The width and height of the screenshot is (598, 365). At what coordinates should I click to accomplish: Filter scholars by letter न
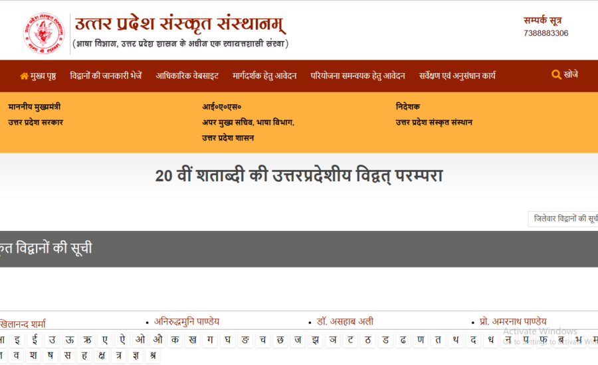pyautogui.click(x=508, y=340)
